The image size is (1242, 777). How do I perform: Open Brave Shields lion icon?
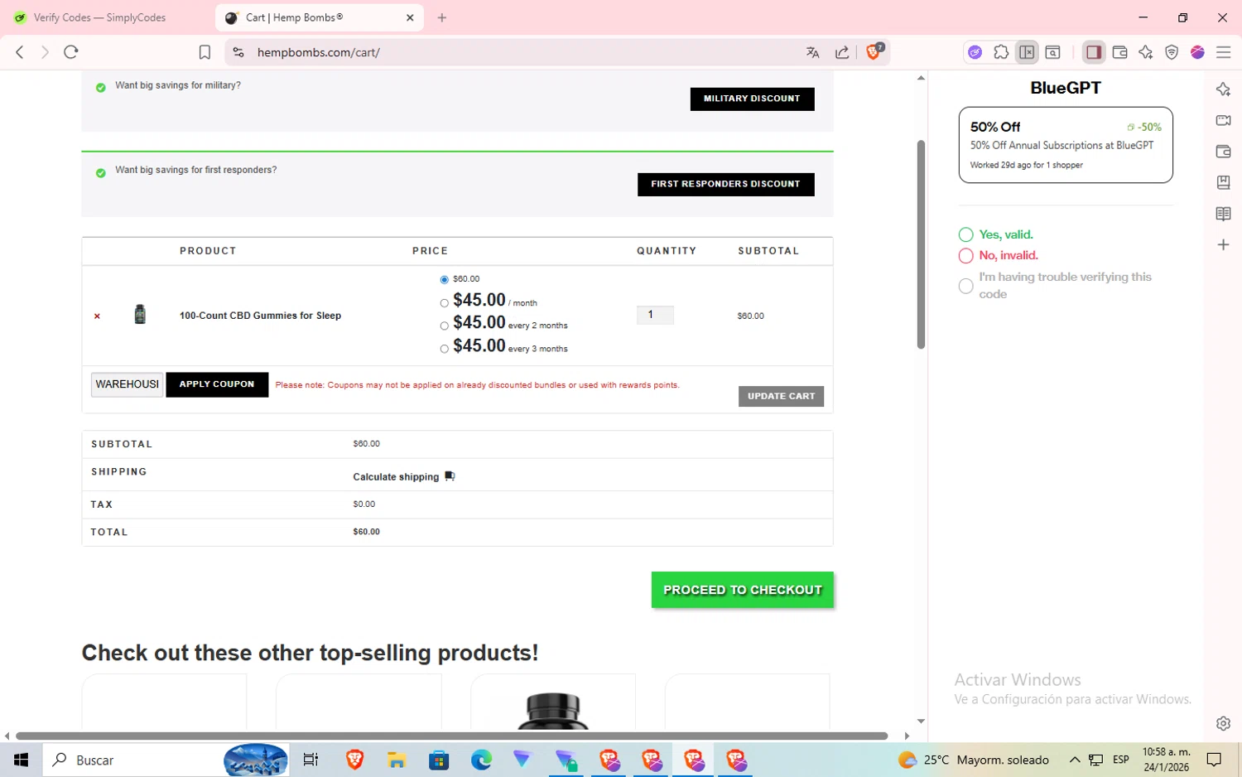coord(874,51)
